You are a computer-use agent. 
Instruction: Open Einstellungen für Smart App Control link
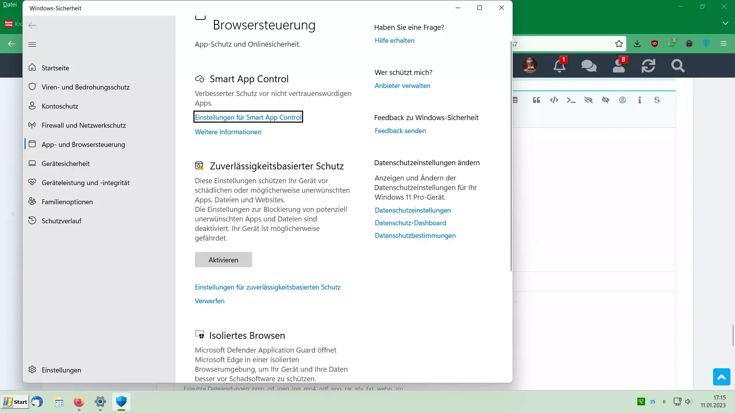click(x=248, y=117)
